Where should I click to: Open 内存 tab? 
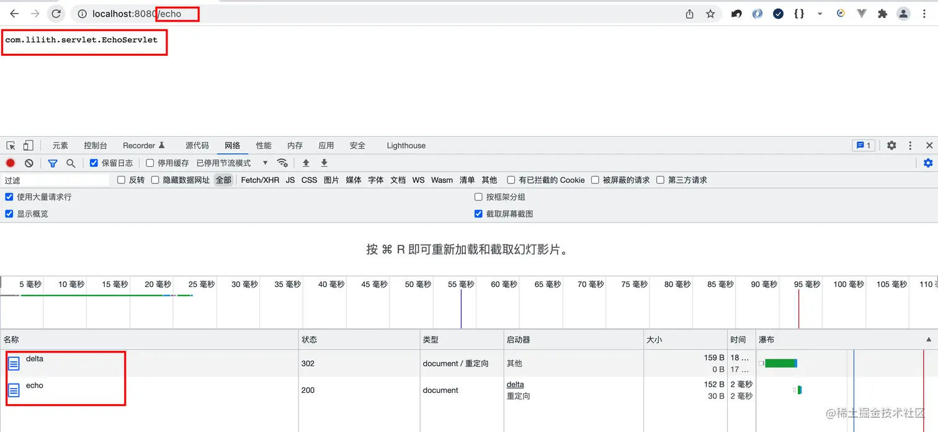(295, 146)
